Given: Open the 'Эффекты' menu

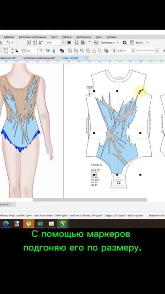Looking at the screenshot, I should [9, 37].
